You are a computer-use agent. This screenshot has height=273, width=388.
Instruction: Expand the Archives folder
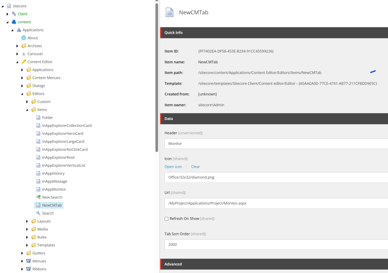pos(17,46)
